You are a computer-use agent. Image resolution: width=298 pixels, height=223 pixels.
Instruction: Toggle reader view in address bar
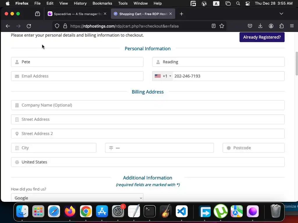[x=214, y=26]
